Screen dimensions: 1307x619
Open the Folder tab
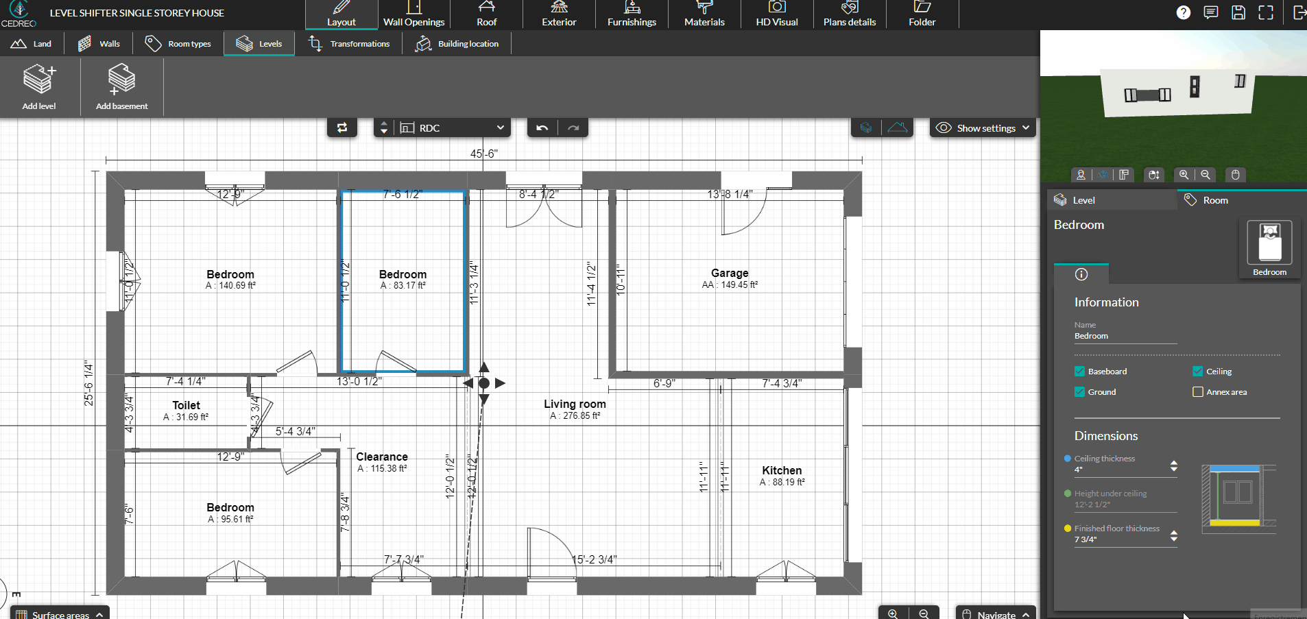click(922, 14)
